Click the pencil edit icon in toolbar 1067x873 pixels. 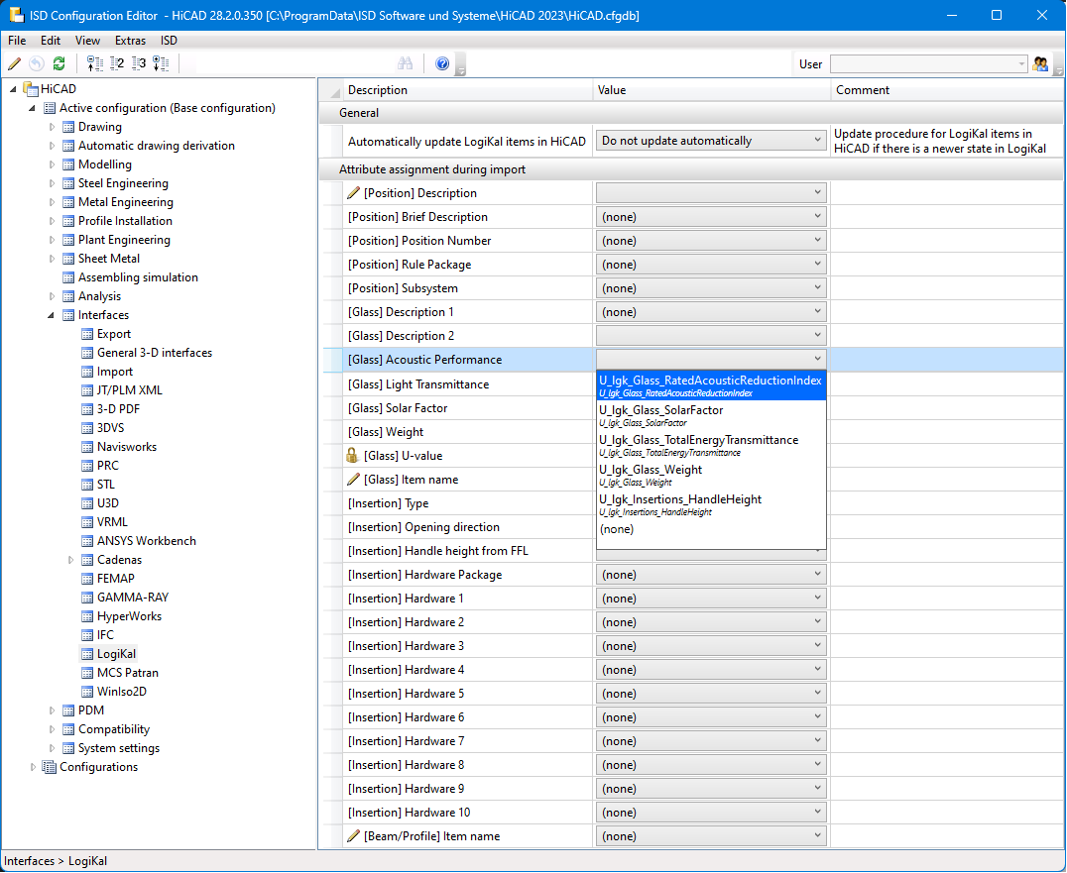pyautogui.click(x=14, y=63)
